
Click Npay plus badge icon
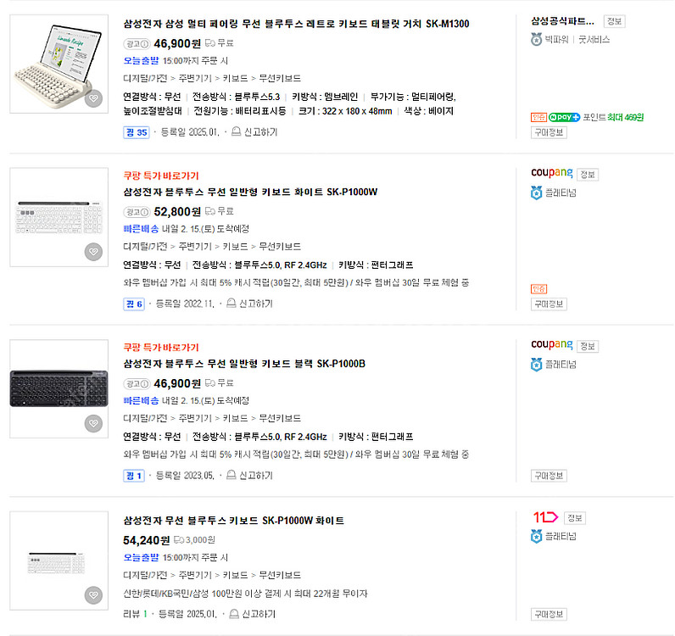pos(565,117)
